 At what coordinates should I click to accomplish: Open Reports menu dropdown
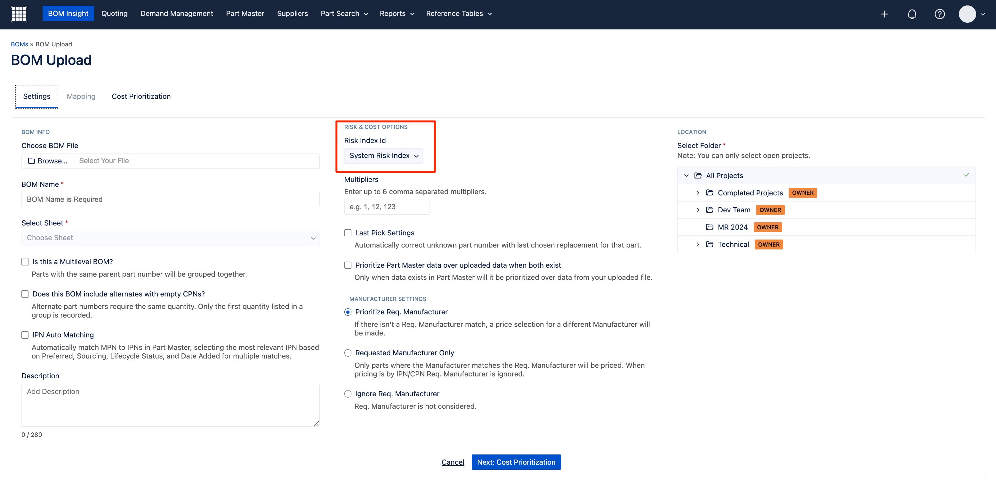point(397,13)
